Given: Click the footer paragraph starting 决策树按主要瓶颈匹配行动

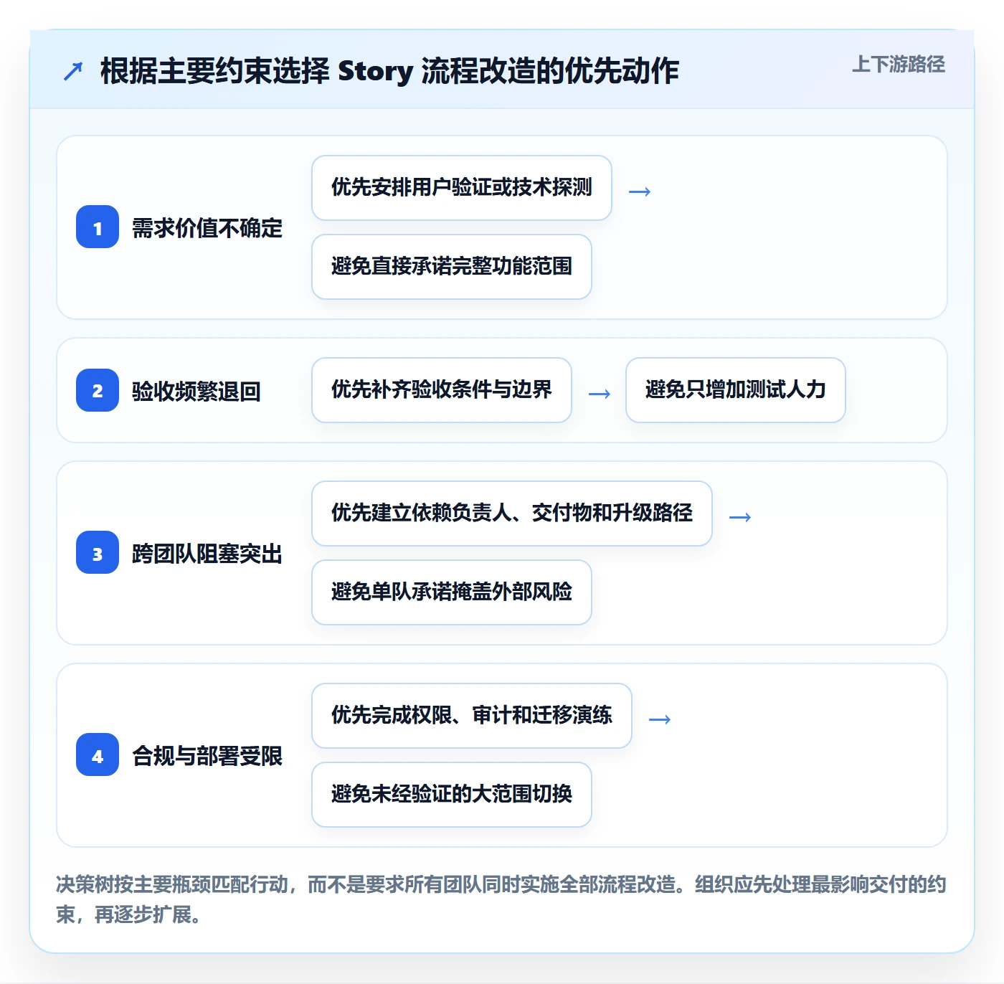Looking at the screenshot, I should point(501,899).
